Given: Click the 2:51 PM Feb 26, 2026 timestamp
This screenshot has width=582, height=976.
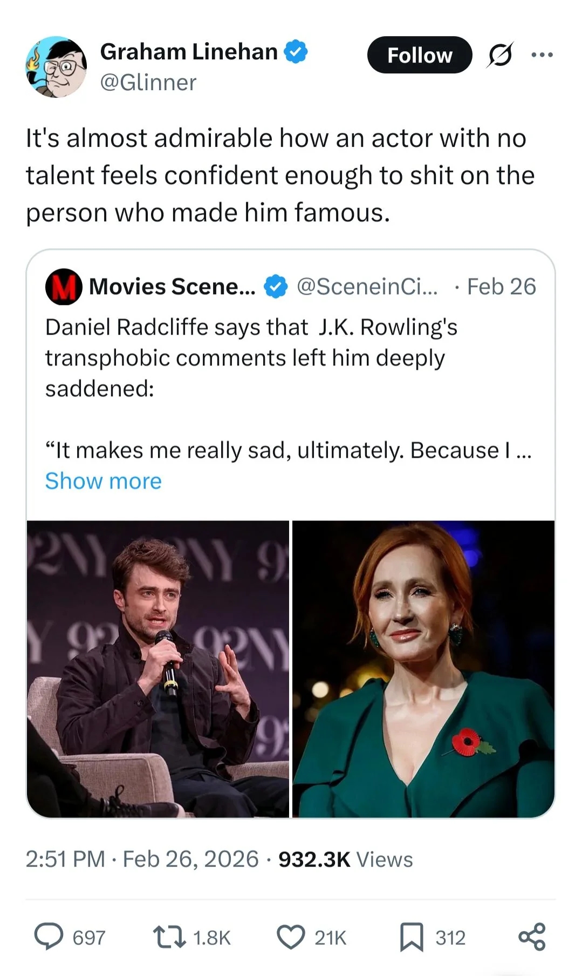Looking at the screenshot, I should pyautogui.click(x=142, y=859).
